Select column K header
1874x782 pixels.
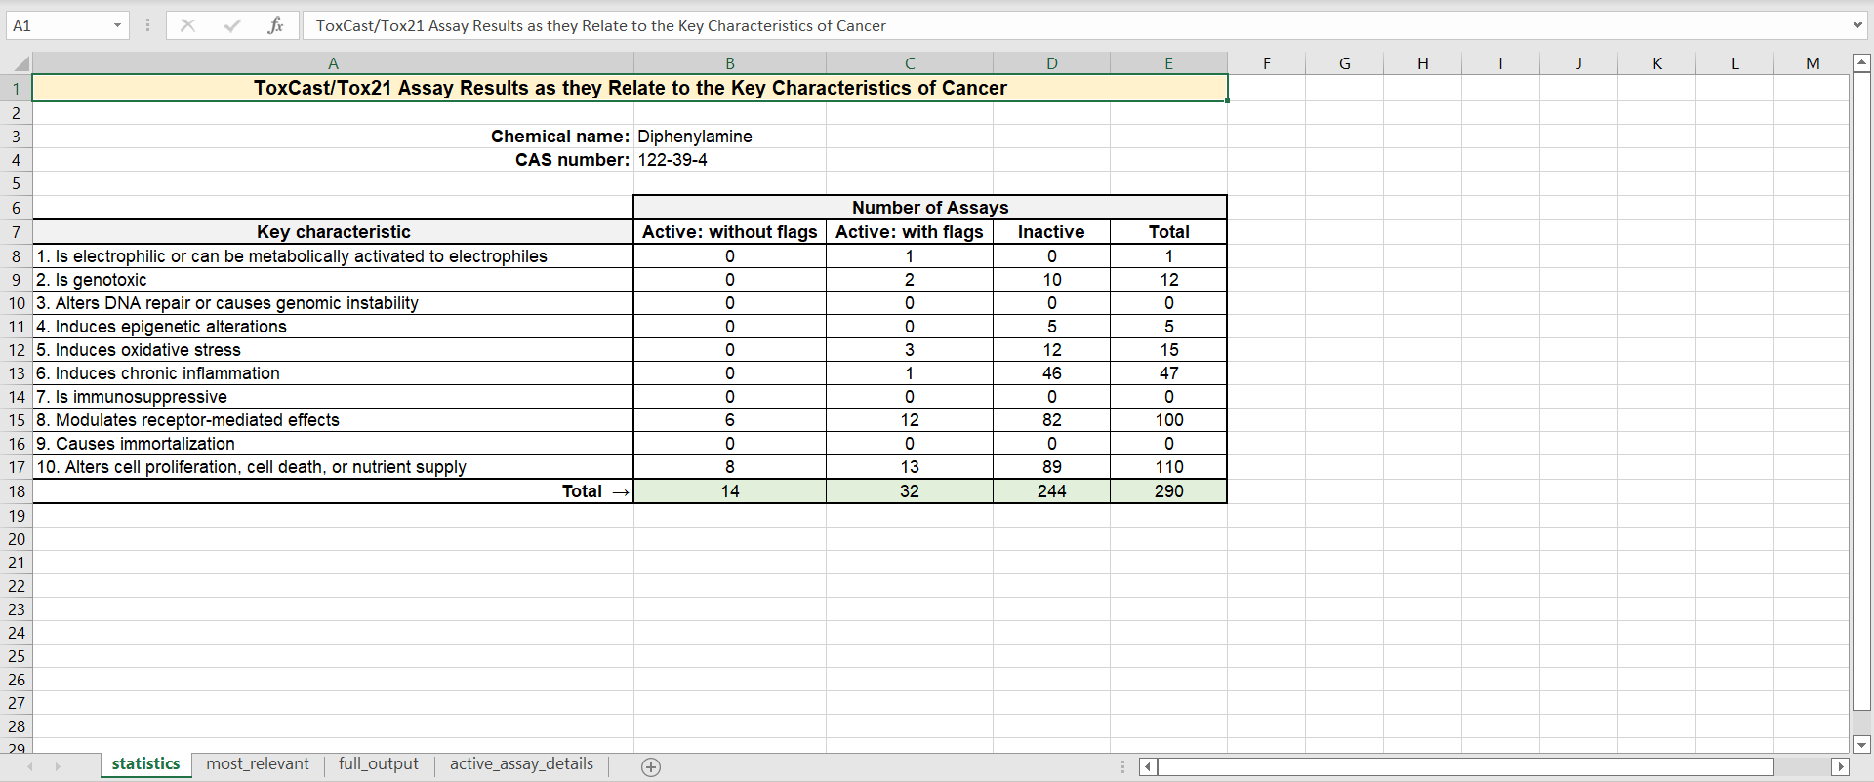coord(1657,63)
